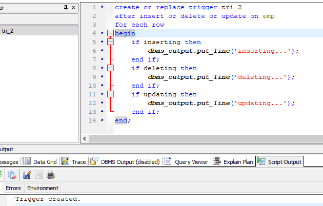The height and width of the screenshot is (206, 323).
Task: Click 'end if;' on line 13
Action: tap(145, 112)
